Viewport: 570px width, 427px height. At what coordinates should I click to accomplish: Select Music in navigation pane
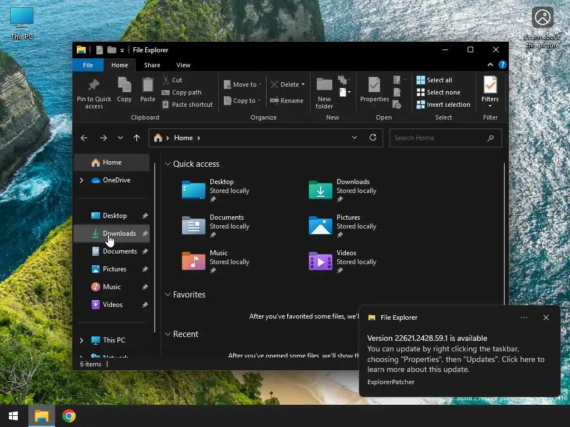pos(111,287)
